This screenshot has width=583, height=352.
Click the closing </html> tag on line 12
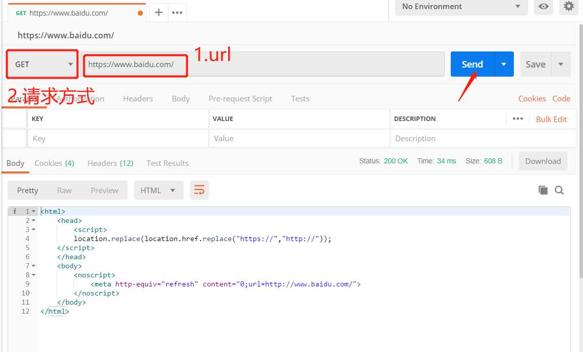pos(55,312)
